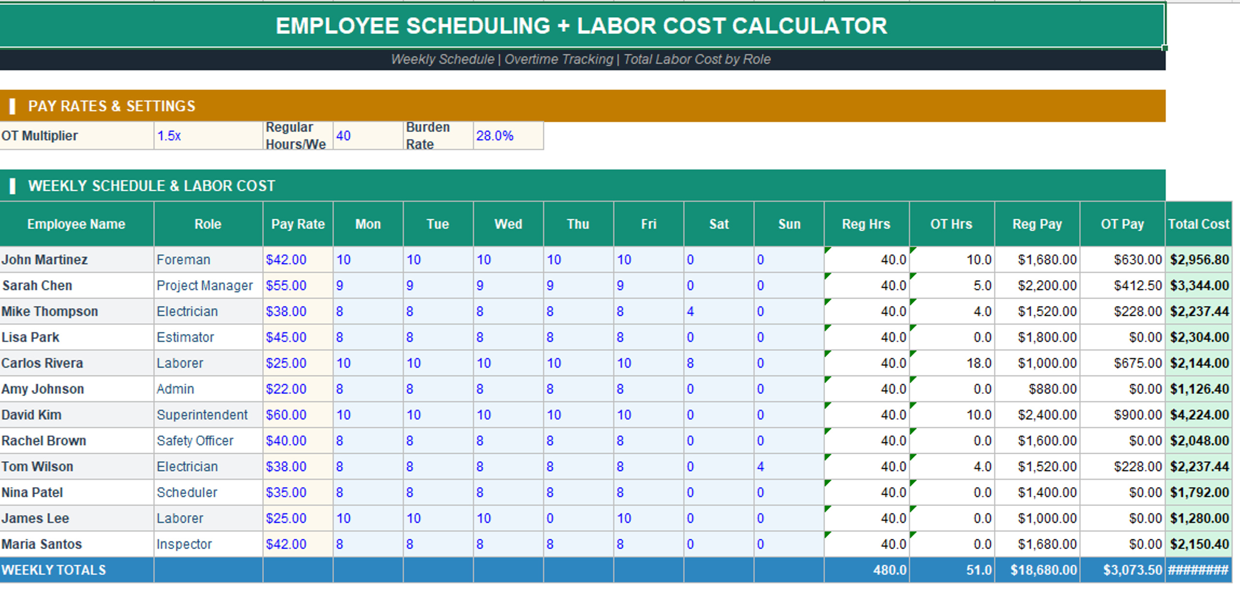Viewport: 1240px width, 594px height.
Task: Click the Pay Rate column header
Action: tap(298, 224)
